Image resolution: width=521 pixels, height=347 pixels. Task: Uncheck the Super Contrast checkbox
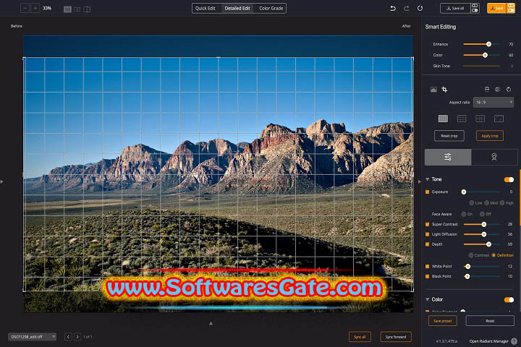pyautogui.click(x=428, y=225)
